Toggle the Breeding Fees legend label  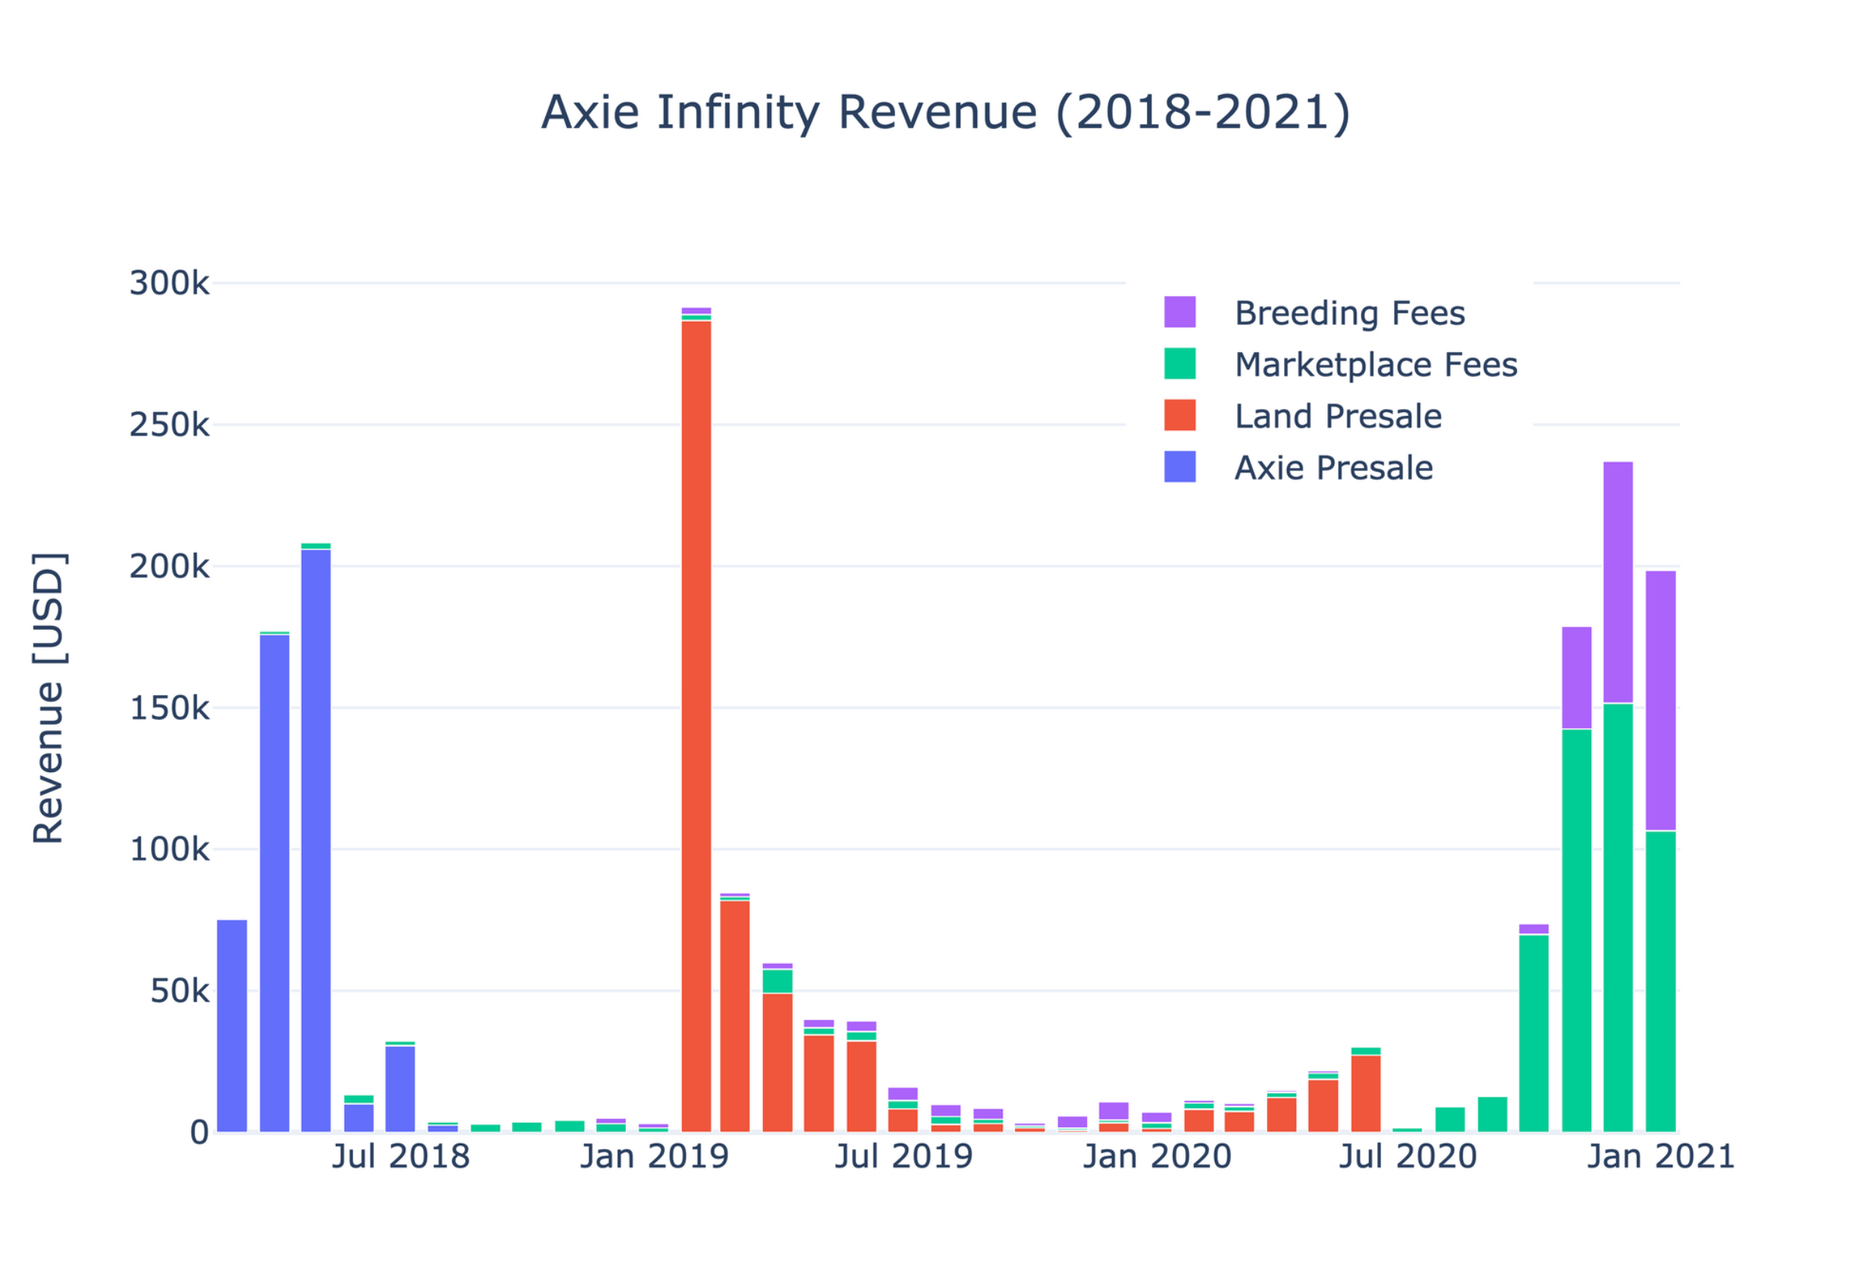coord(1349,313)
